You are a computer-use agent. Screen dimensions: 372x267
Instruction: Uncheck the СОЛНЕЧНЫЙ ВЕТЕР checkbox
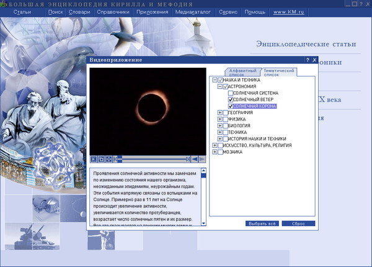(x=231, y=100)
